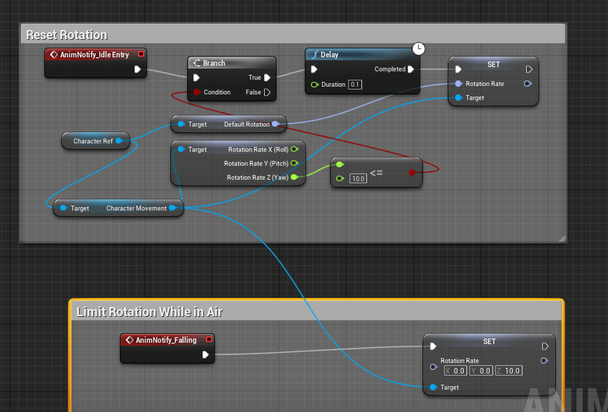Viewport: 608px width, 412px height.
Task: Click the red boolean output pin of <= node
Action: pyautogui.click(x=412, y=172)
